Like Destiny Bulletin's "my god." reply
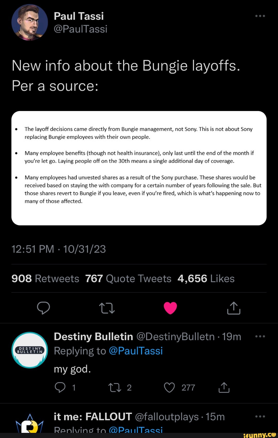278x438 pixels. coord(169,387)
